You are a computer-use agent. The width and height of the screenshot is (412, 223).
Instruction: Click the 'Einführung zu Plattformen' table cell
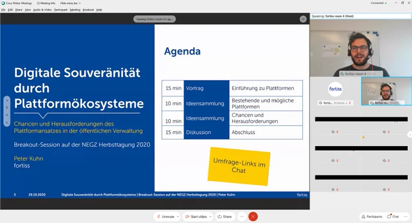click(266, 88)
